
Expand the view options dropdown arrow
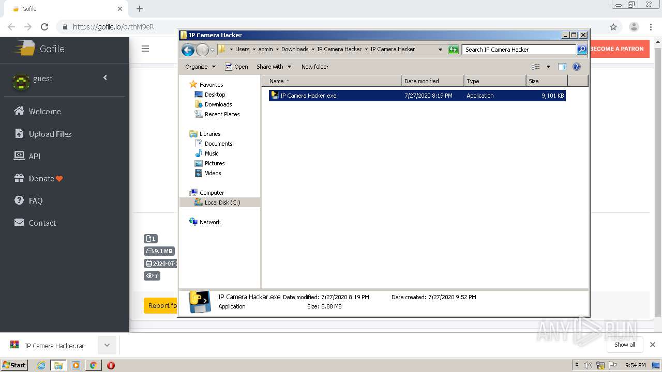[x=548, y=67]
